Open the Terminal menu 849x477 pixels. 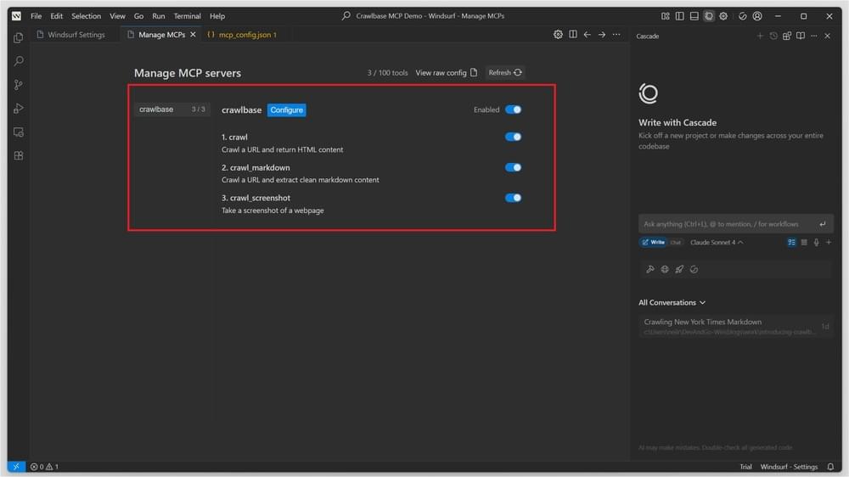188,16
